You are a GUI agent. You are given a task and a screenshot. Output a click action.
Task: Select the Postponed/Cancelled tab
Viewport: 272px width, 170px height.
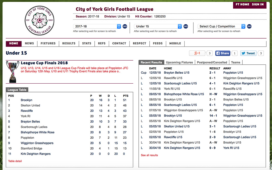pos(212,62)
